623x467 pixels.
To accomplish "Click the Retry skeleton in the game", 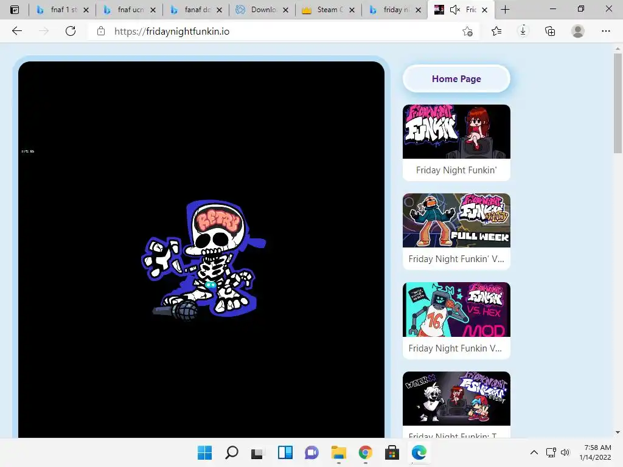I will pyautogui.click(x=204, y=259).
